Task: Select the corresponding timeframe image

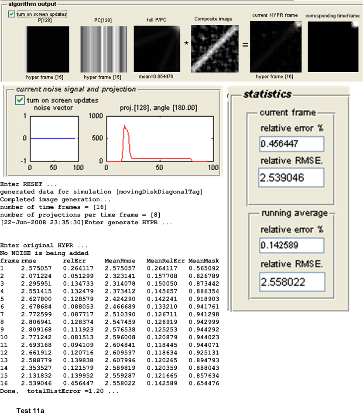Action: tap(333, 45)
